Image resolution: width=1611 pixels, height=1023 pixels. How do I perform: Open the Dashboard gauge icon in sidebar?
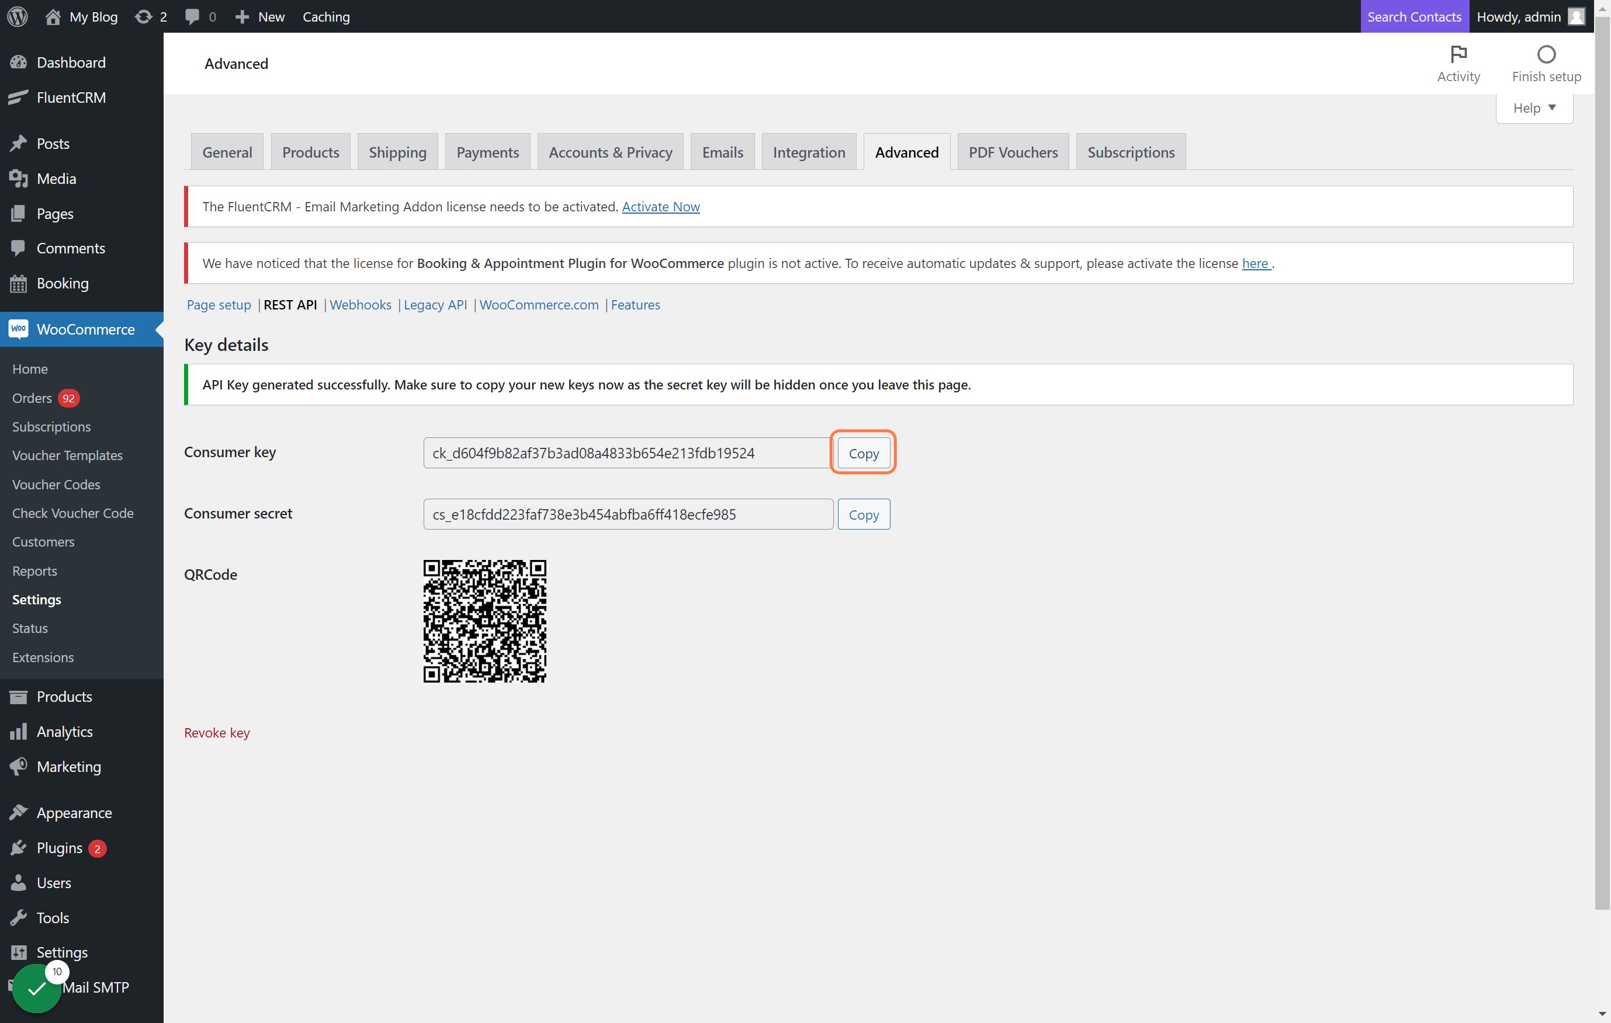19,62
